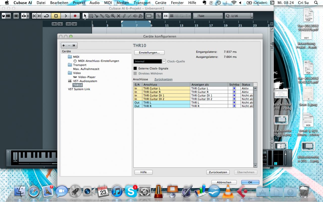This screenshot has width=323, height=202.
Task: Open the Clock-Quelle dropdown arrow
Action: coord(164,61)
